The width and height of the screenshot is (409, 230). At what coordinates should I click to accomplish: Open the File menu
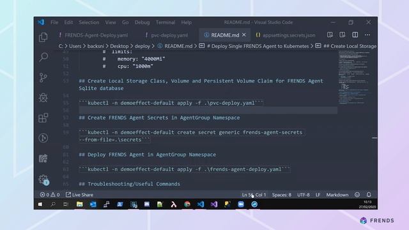click(x=54, y=22)
